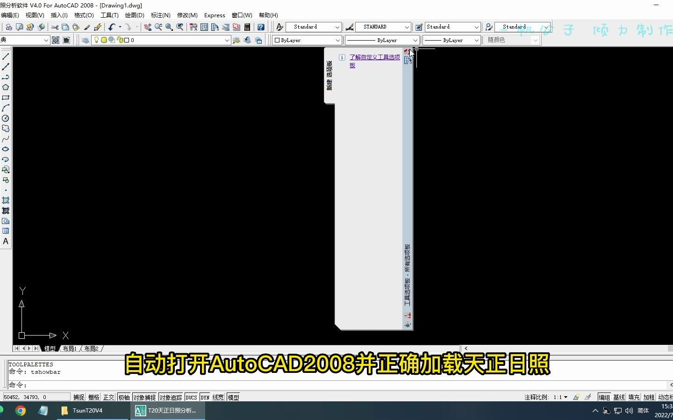This screenshot has width=673, height=420.
Task: Open the 了解自定义工具选项板 link
Action: 374,61
